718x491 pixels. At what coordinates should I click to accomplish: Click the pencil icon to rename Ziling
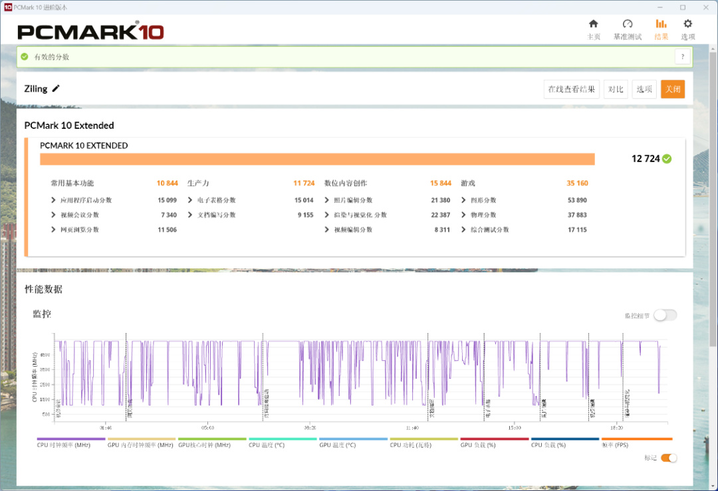click(x=56, y=88)
